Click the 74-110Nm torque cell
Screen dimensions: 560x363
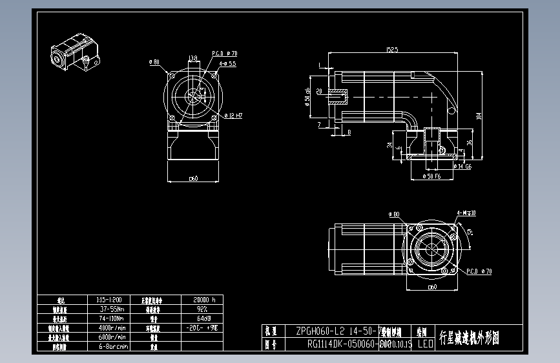(109, 318)
